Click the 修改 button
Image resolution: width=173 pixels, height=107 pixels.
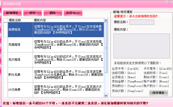pyautogui.click(x=32, y=13)
